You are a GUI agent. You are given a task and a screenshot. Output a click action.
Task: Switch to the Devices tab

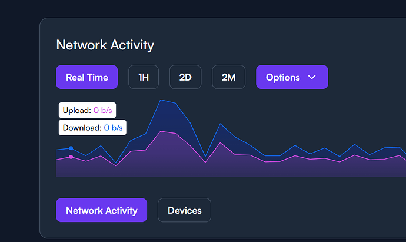(x=184, y=210)
